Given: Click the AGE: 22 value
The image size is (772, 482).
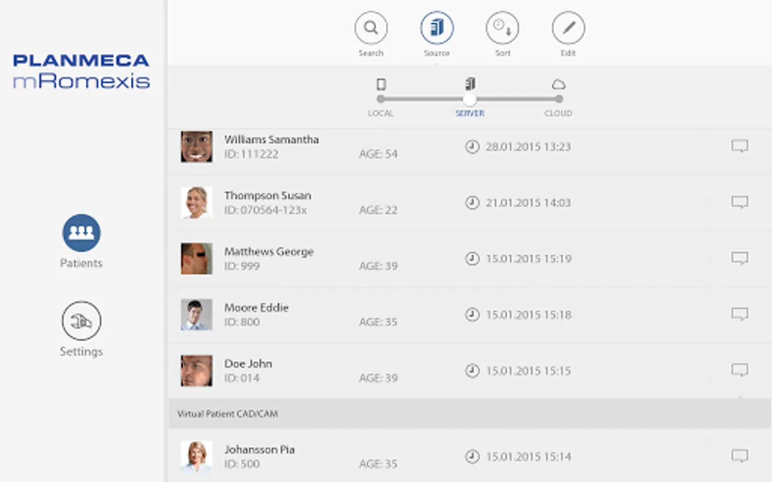Looking at the screenshot, I should [x=378, y=210].
